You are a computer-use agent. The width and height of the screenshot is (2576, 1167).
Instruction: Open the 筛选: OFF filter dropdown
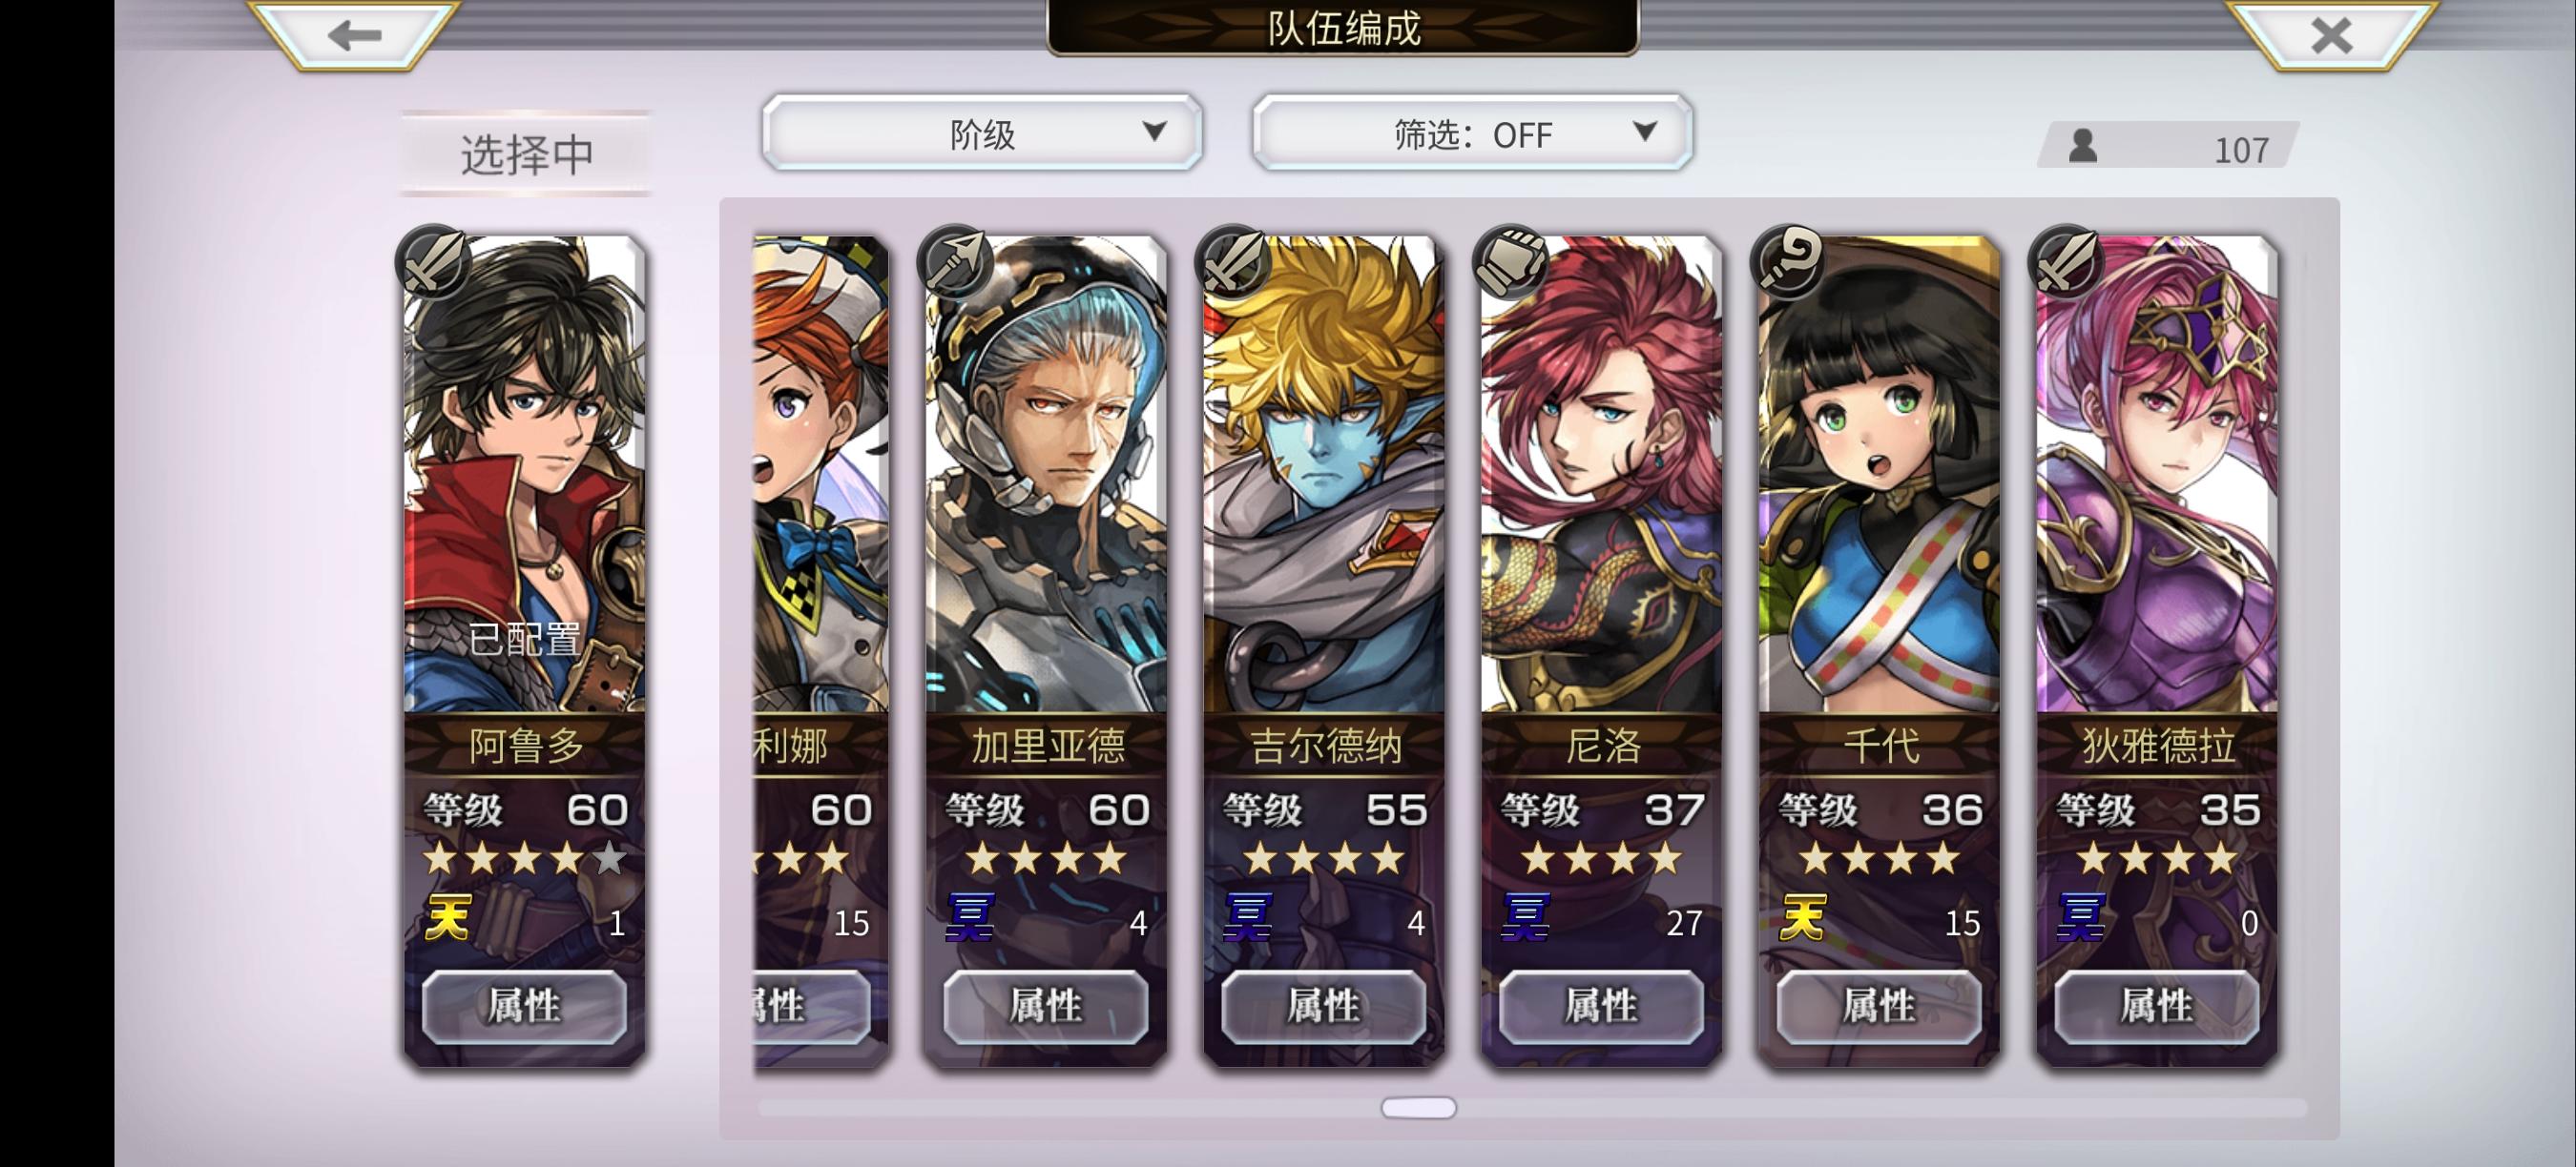1472,133
